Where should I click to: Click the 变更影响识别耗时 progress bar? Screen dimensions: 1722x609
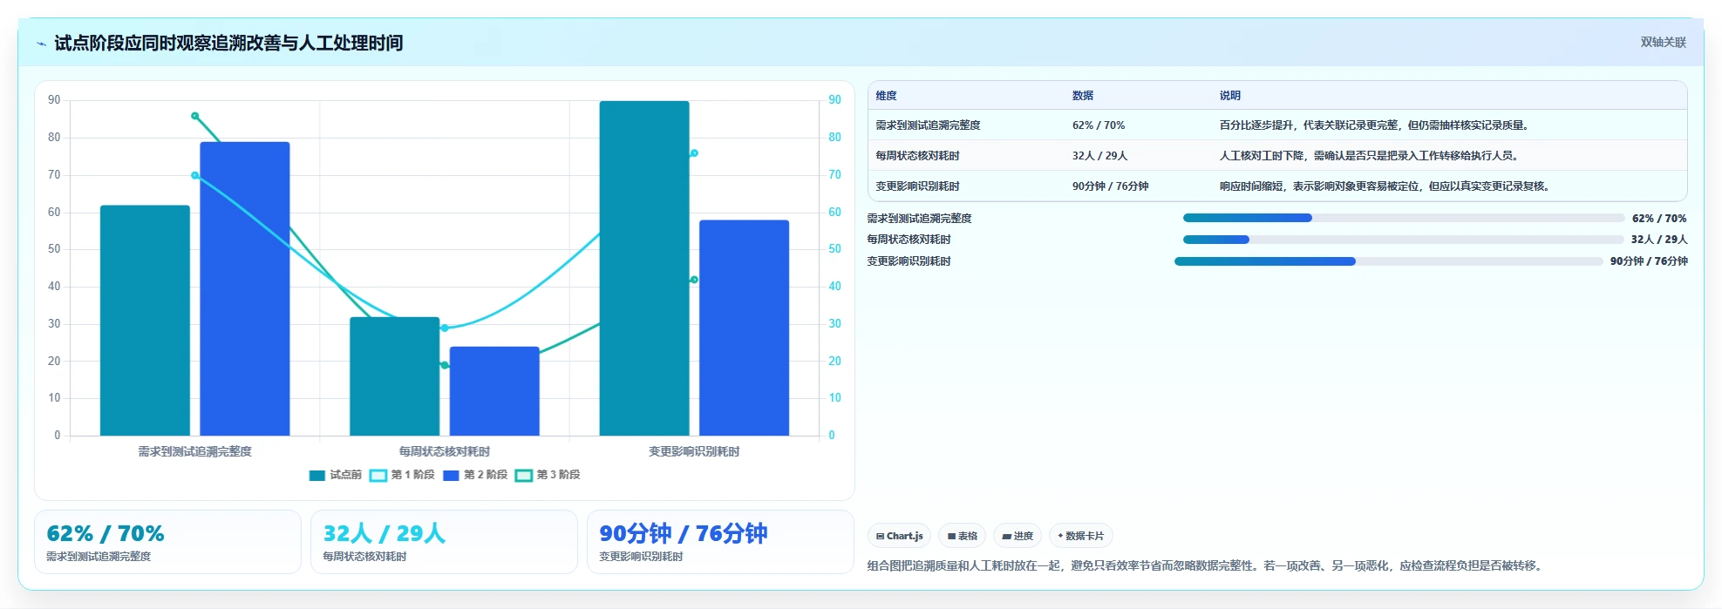pyautogui.click(x=1389, y=261)
